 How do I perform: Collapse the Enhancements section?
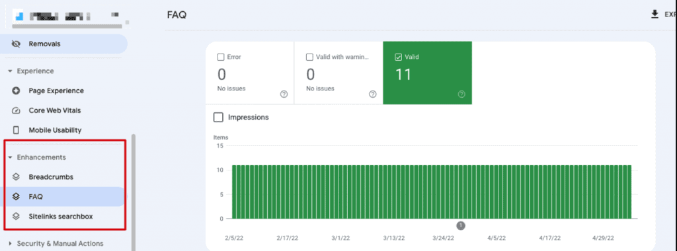tap(10, 157)
